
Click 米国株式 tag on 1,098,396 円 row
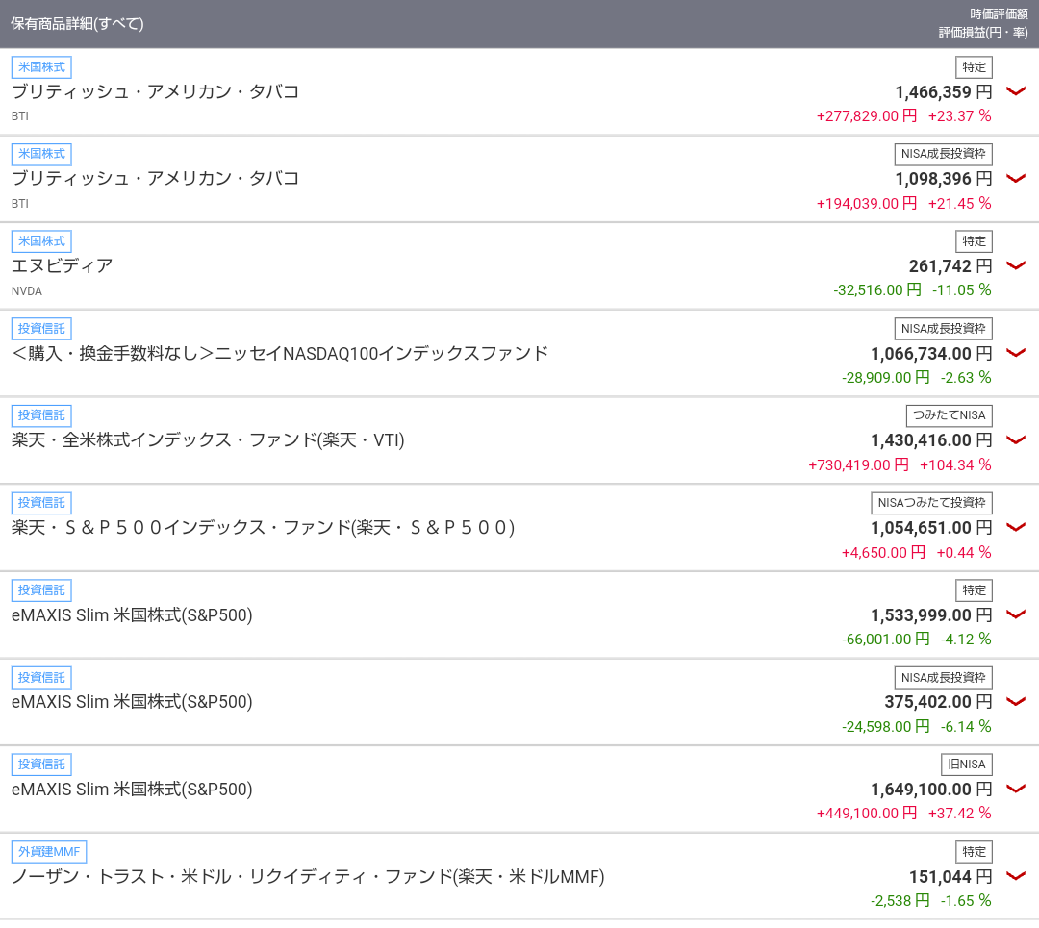pos(41,154)
